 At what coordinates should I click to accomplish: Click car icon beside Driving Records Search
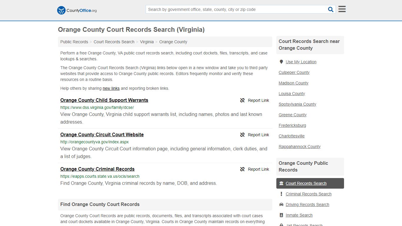[281, 205]
